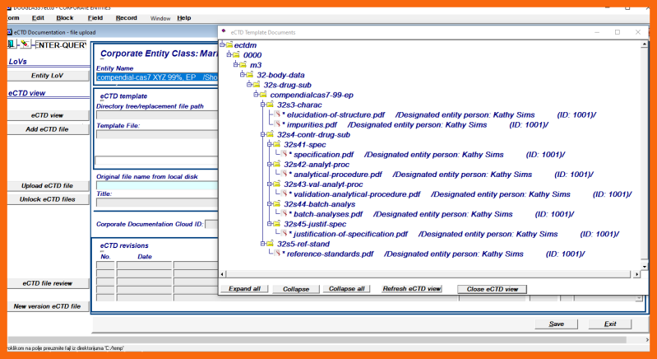Collapse the compendialcas7-99-ep node
The width and height of the screenshot is (657, 359).
tap(256, 95)
